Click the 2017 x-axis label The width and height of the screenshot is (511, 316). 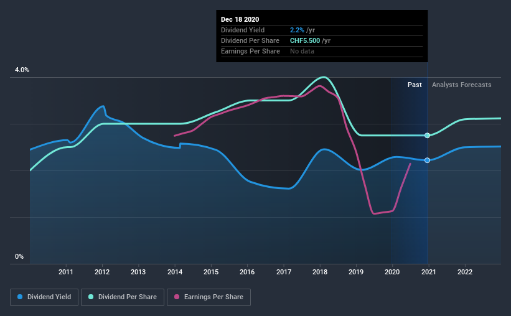pos(284,272)
